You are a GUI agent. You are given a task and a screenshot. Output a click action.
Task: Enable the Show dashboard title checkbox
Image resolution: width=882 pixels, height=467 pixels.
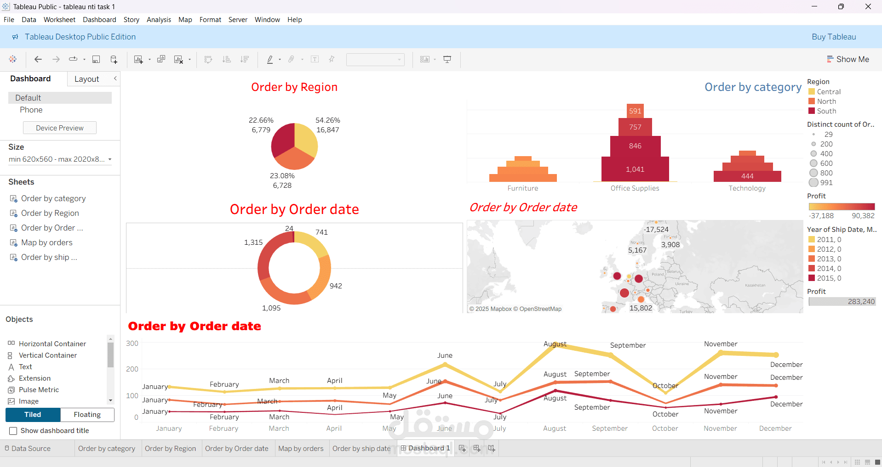click(x=13, y=430)
